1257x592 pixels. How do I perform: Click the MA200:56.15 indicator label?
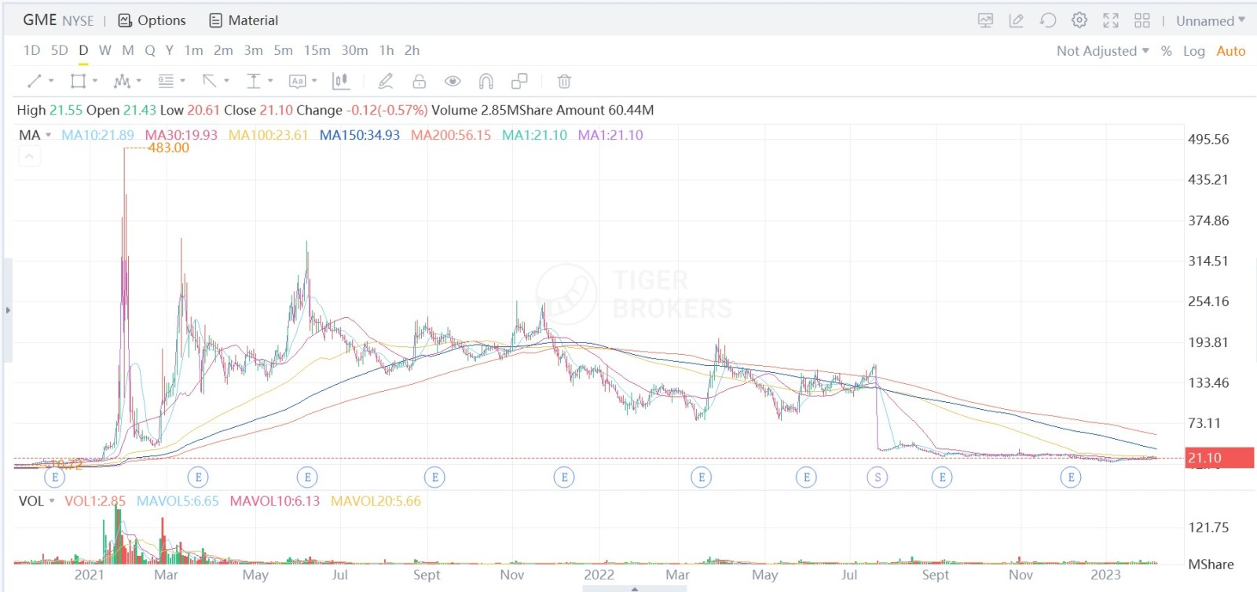pyautogui.click(x=451, y=135)
